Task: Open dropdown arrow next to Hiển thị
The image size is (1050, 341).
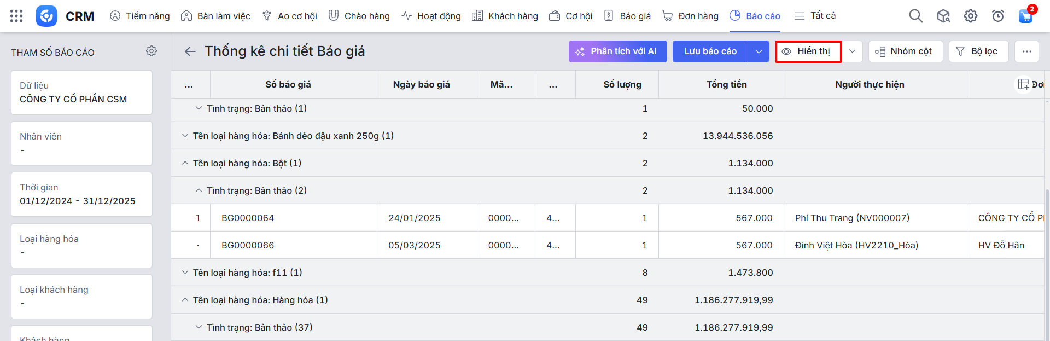Action: [x=852, y=51]
